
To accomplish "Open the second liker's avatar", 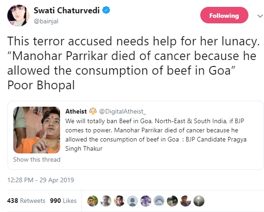I will [106, 201].
